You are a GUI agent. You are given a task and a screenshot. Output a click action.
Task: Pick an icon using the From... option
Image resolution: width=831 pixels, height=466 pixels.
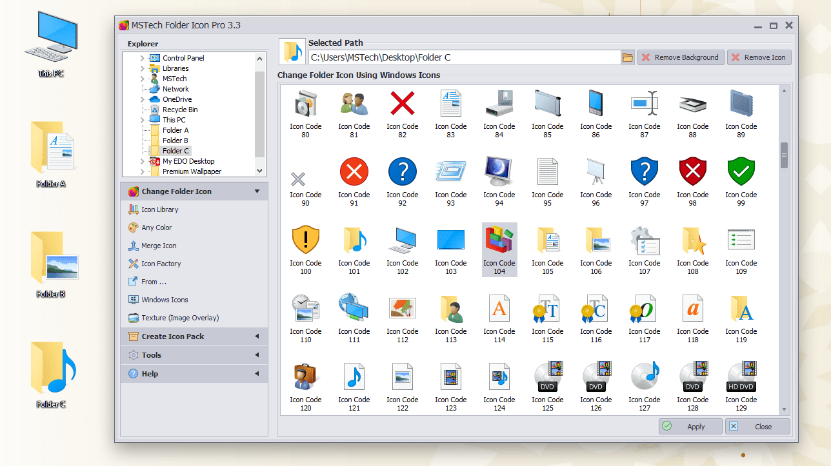pos(153,281)
